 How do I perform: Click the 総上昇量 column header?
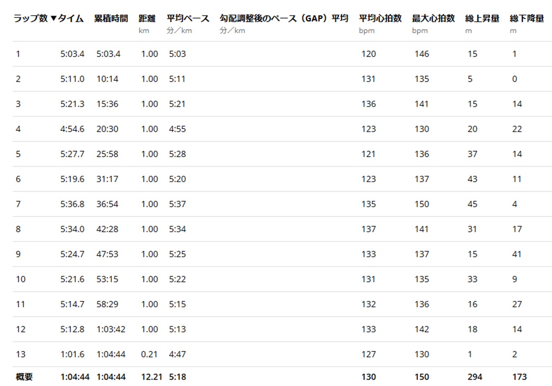tap(482, 18)
